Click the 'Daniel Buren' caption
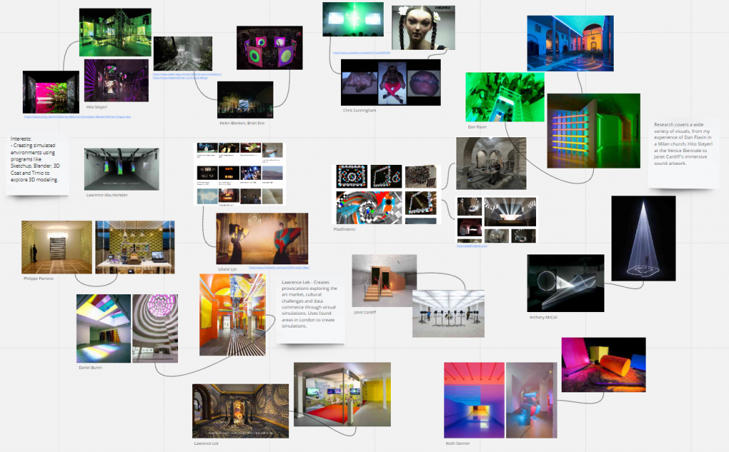The width and height of the screenshot is (729, 452). point(90,367)
